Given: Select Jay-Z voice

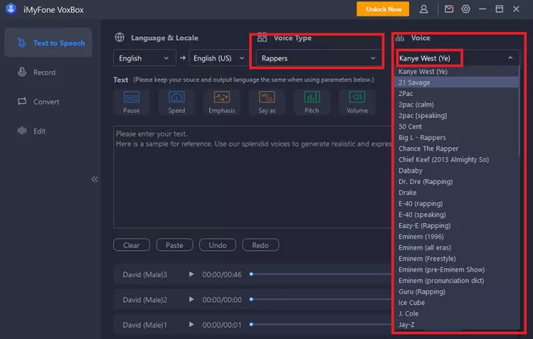Looking at the screenshot, I should 456,324.
